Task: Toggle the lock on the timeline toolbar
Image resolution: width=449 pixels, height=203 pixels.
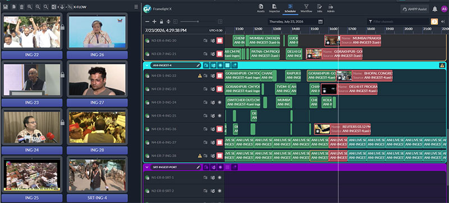Action: click(161, 21)
